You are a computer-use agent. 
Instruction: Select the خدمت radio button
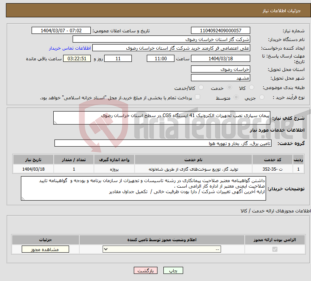pyautogui.click(x=229, y=87)
